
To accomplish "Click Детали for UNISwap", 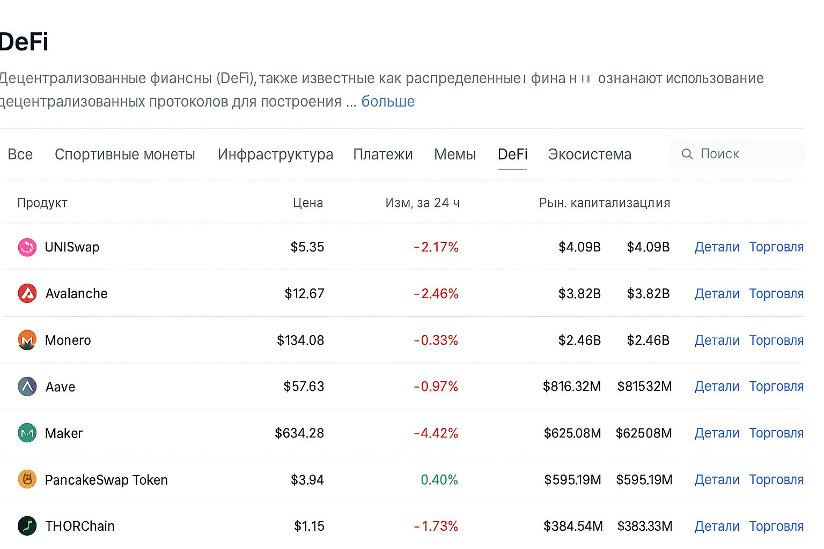I will click(x=717, y=247).
